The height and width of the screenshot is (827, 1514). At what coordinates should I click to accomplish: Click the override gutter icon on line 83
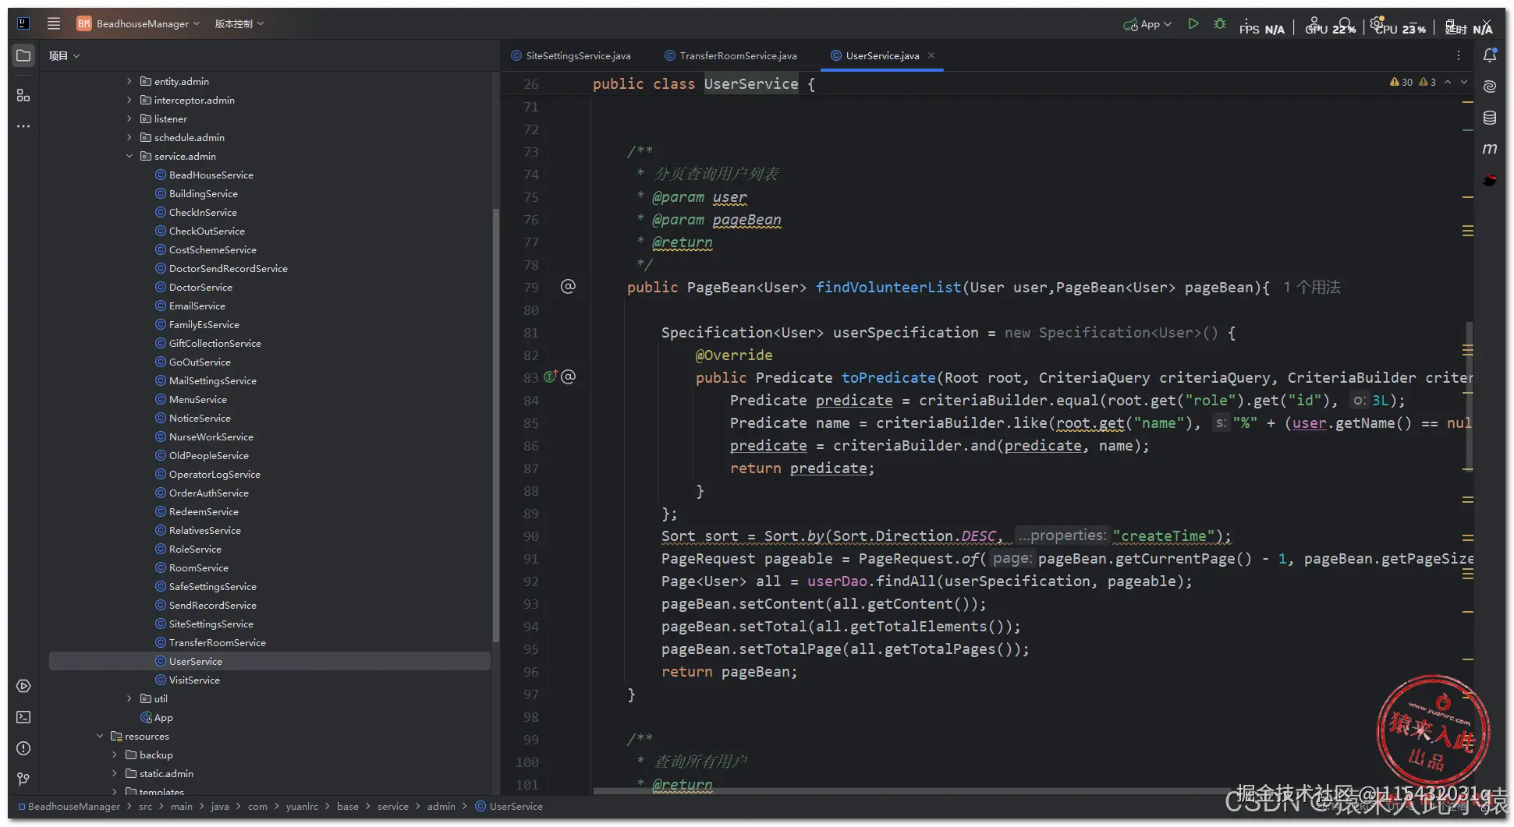(x=550, y=377)
